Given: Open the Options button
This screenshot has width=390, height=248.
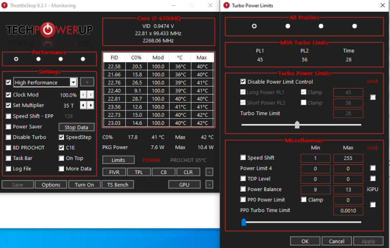Looking at the screenshot, I should tap(51, 184).
